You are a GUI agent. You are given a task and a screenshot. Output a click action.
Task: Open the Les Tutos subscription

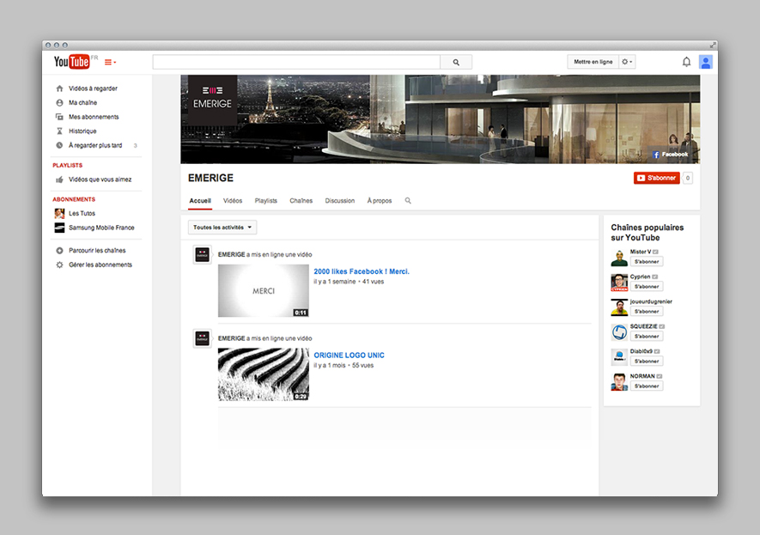82,213
